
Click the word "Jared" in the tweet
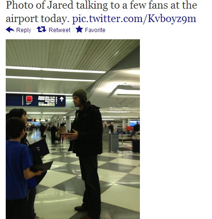(60, 5)
